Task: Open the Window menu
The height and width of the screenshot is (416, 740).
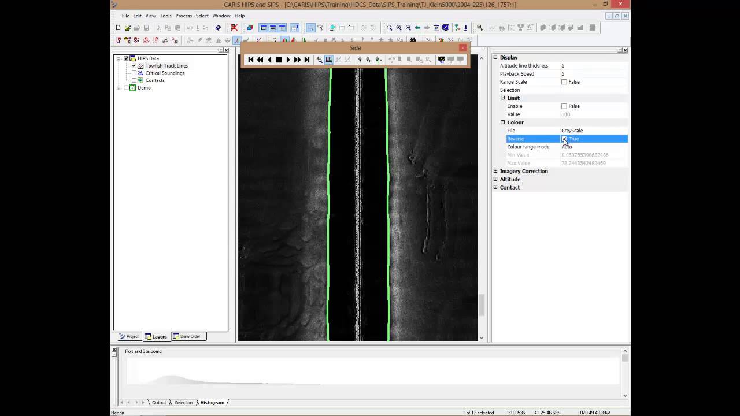Action: point(221,16)
